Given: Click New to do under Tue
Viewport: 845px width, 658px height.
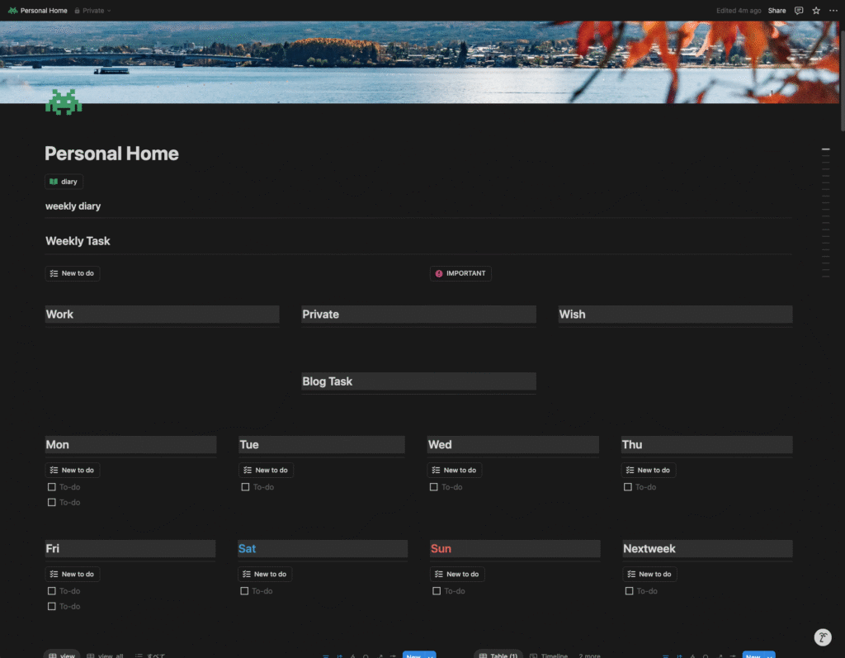Looking at the screenshot, I should click(x=266, y=471).
